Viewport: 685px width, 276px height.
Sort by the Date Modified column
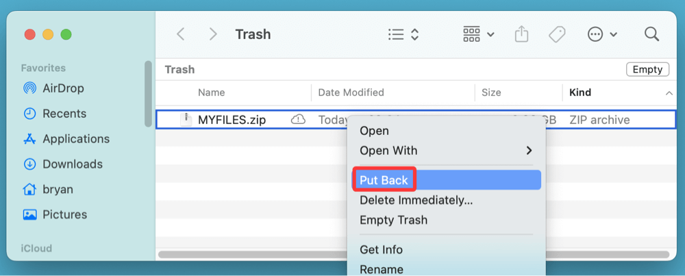(351, 92)
